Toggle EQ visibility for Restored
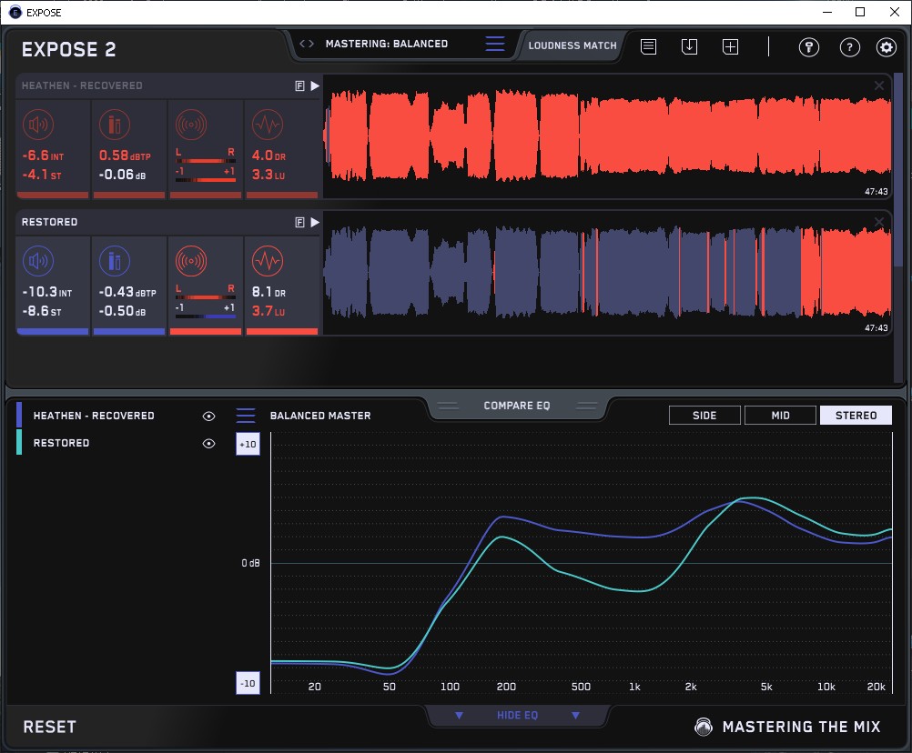Viewport: 912px width, 753px height. pos(208,443)
